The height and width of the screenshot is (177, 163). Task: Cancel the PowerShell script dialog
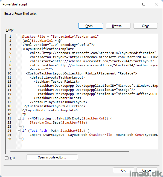(x=147, y=170)
